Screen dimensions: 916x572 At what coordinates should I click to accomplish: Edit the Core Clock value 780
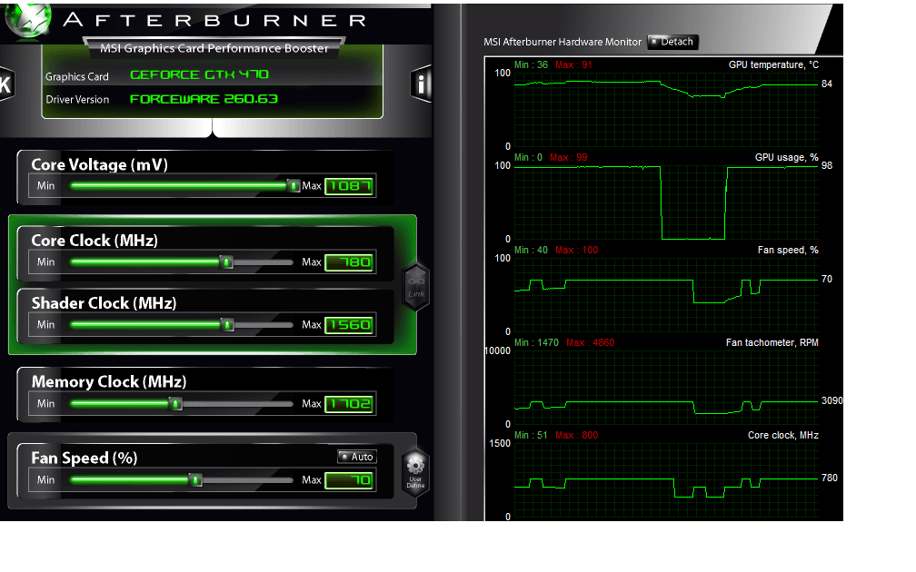[x=349, y=262]
